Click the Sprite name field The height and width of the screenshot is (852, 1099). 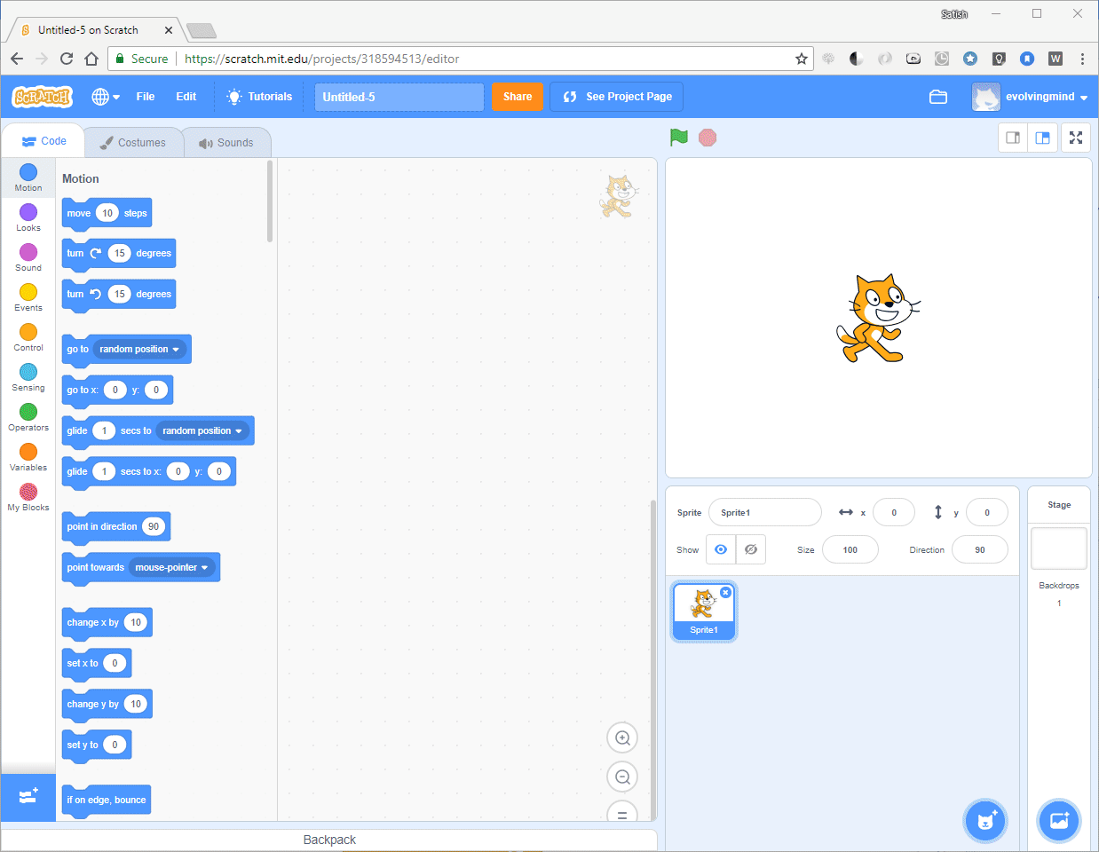tap(765, 512)
